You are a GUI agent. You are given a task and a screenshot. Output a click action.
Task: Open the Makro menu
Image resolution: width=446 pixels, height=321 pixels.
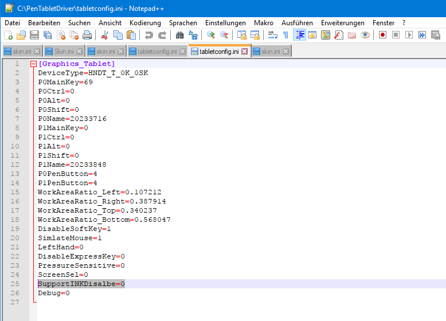264,23
